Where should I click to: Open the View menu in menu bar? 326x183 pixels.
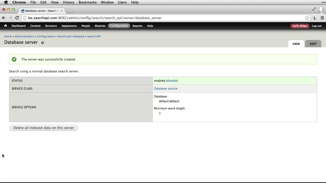click(x=55, y=2)
